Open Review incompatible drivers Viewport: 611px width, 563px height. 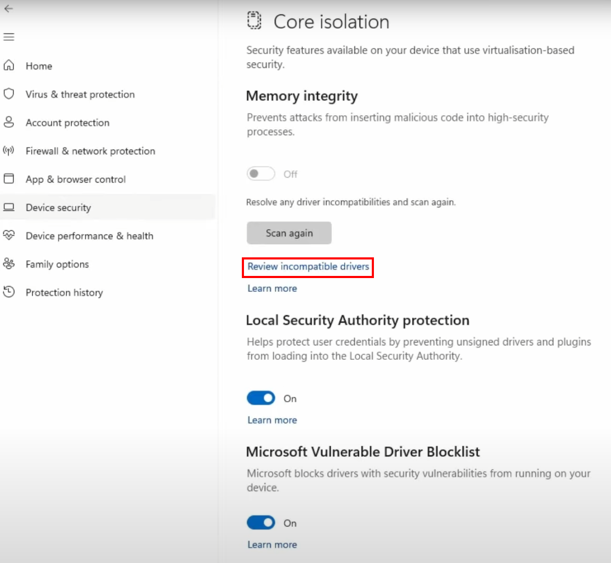308,267
